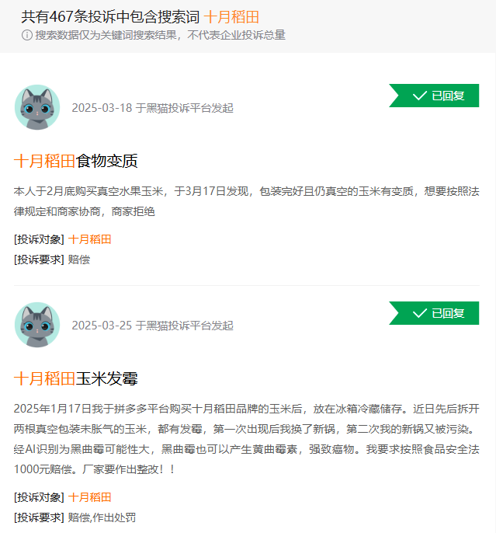496x533 pixels.
Task: Open the first green 已回复 status badge
Action: pyautogui.click(x=434, y=96)
